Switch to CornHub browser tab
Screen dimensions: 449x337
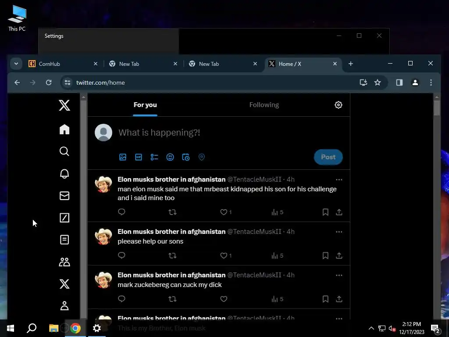(63, 64)
